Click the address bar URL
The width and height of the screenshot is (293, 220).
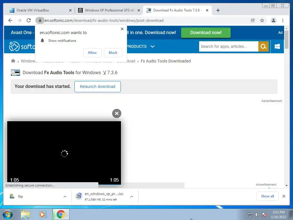tap(104, 20)
